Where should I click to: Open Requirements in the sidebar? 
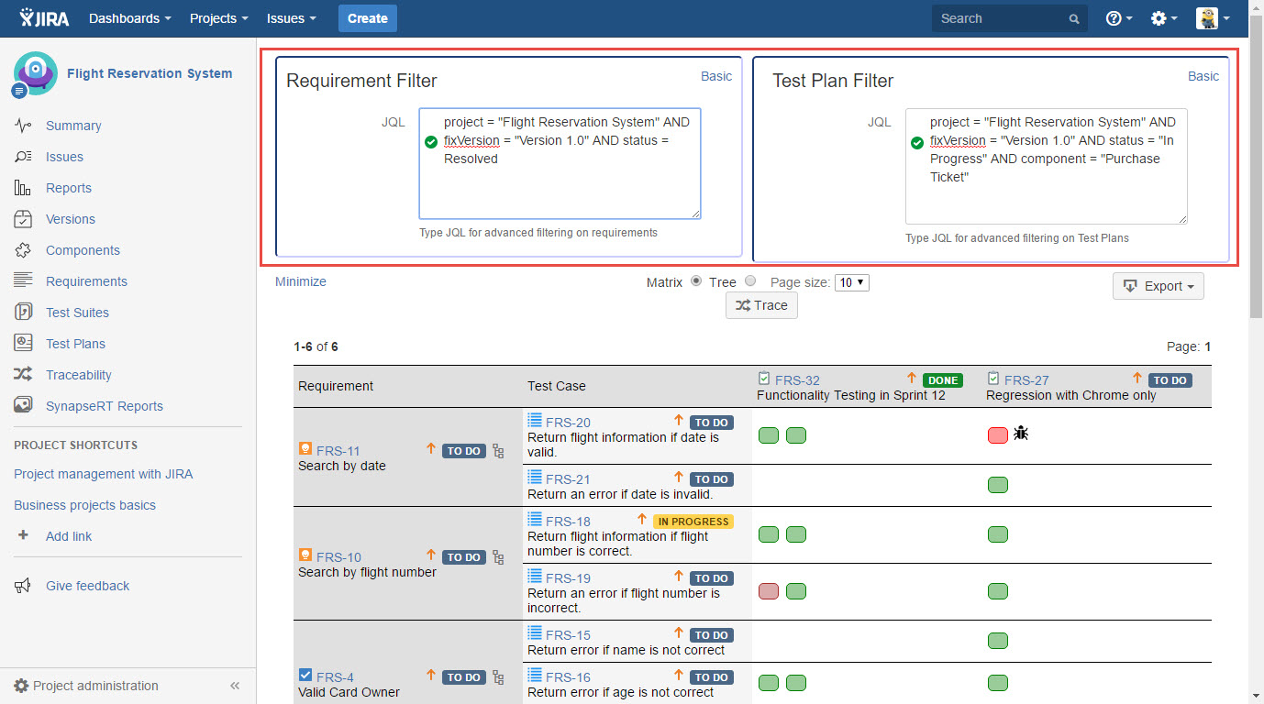click(x=86, y=281)
